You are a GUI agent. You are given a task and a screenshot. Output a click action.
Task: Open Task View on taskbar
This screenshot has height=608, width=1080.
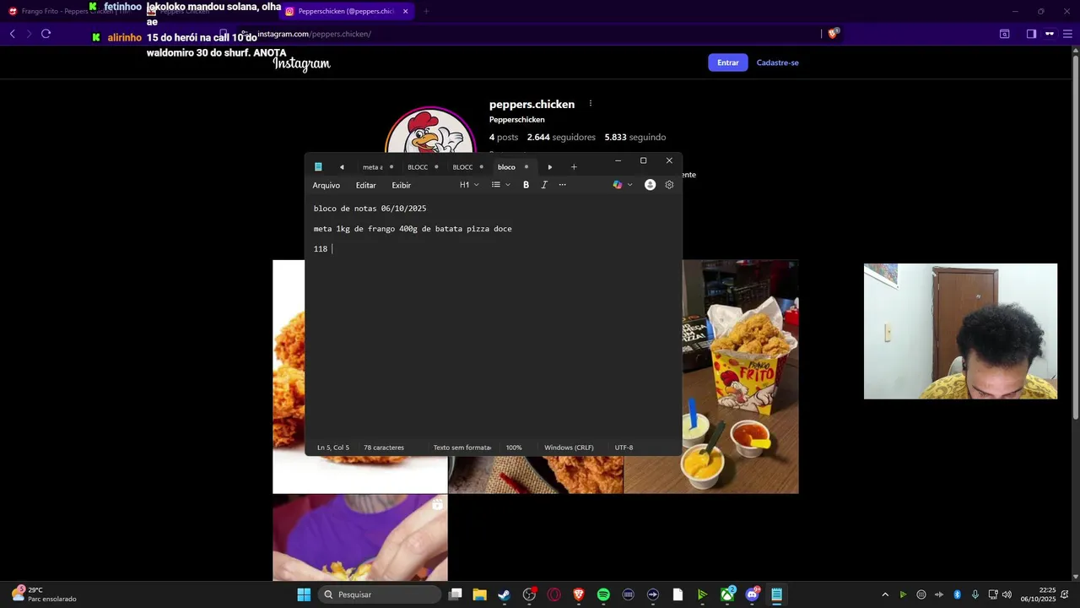[x=455, y=594]
